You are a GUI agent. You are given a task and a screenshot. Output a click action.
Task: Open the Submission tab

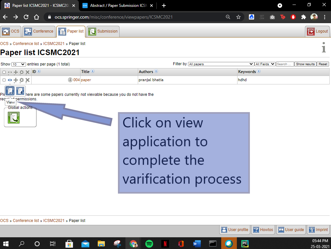[x=103, y=32]
